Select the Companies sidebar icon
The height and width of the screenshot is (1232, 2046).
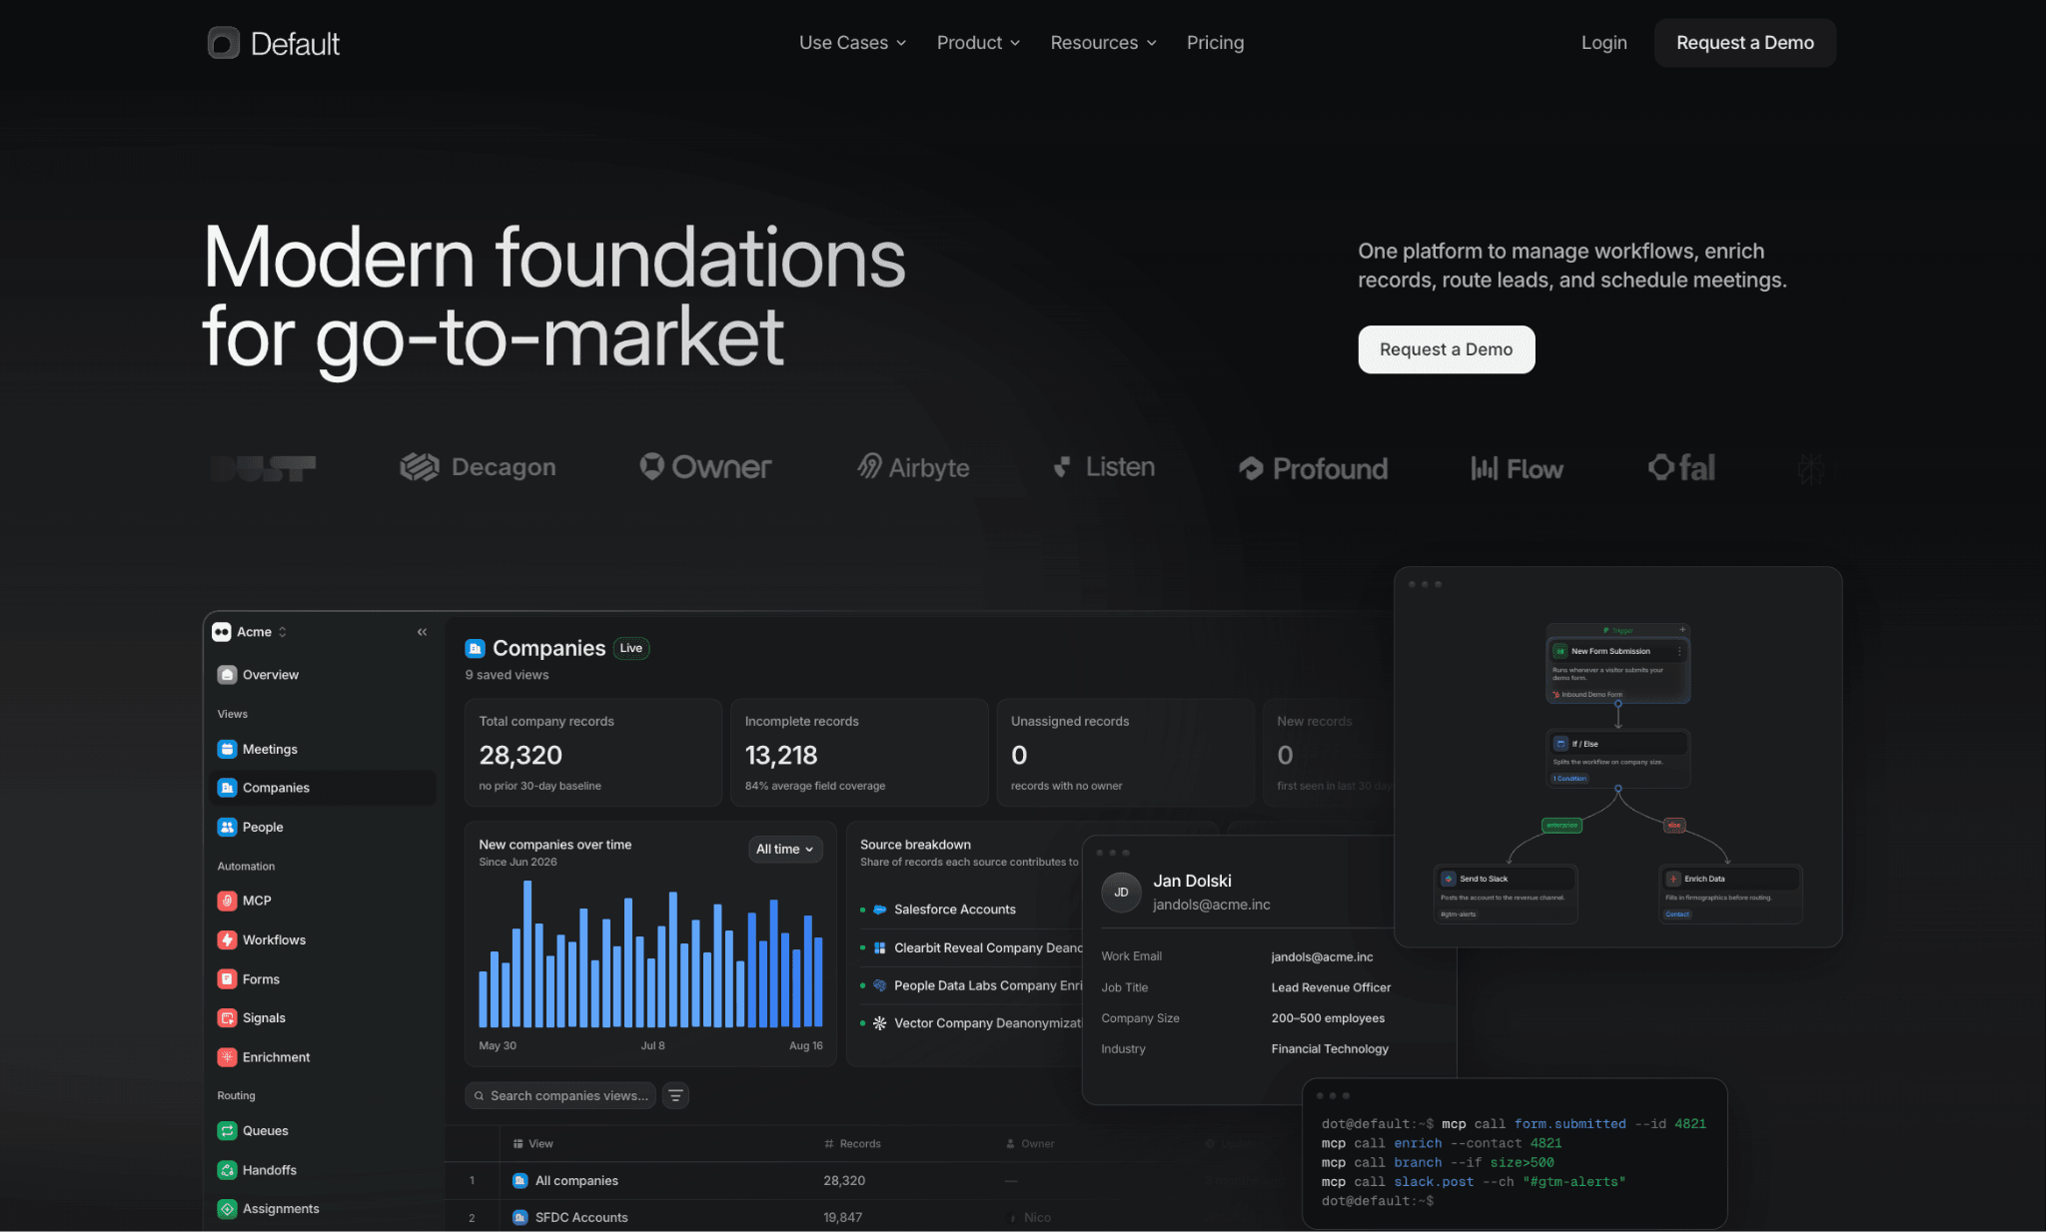click(228, 788)
